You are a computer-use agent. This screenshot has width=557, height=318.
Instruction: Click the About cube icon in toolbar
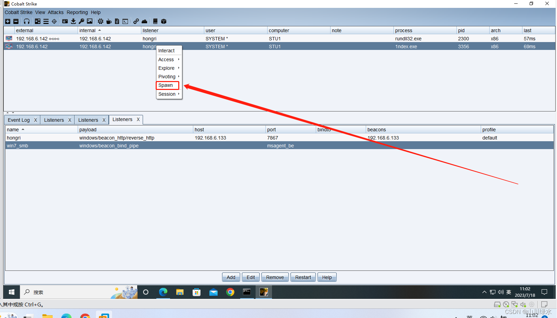164,21
